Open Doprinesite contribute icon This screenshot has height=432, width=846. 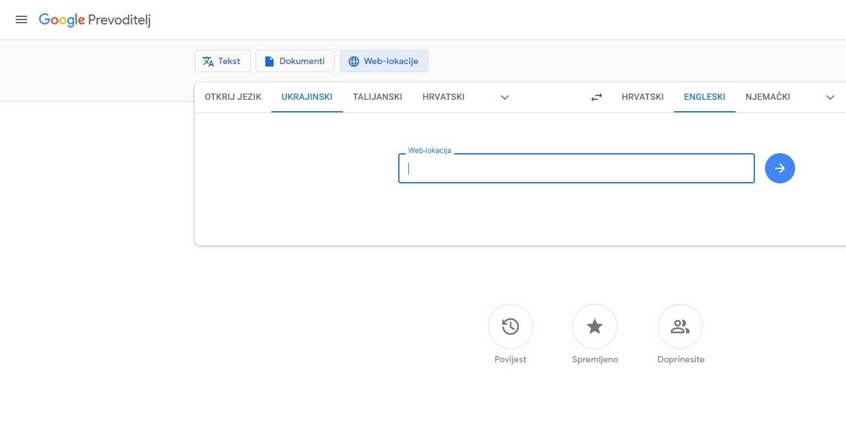[680, 327]
